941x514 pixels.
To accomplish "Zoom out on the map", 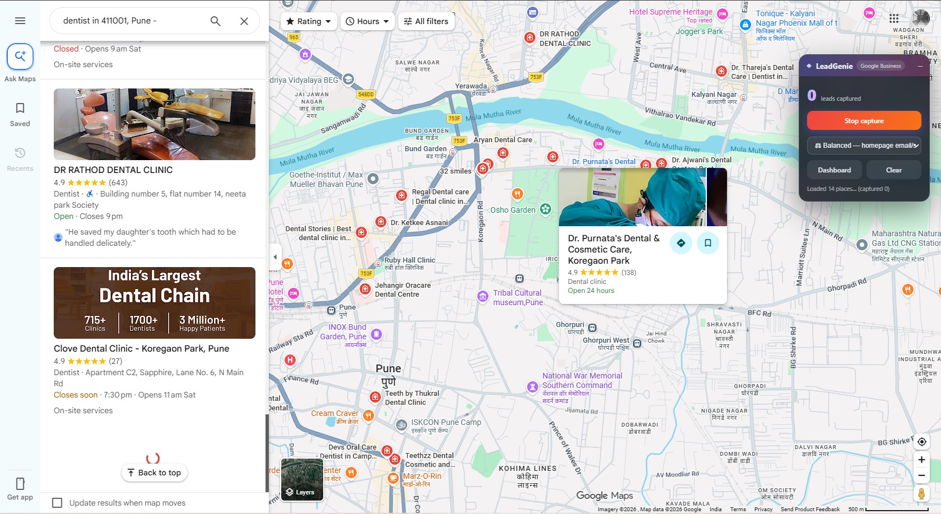I will click(x=921, y=476).
